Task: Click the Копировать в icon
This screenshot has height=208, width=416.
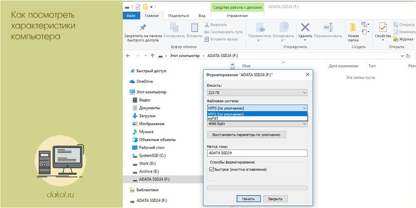Action: point(284,27)
